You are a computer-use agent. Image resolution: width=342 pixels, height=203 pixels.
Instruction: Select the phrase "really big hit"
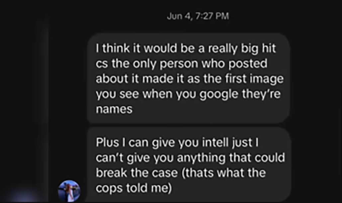242,49
